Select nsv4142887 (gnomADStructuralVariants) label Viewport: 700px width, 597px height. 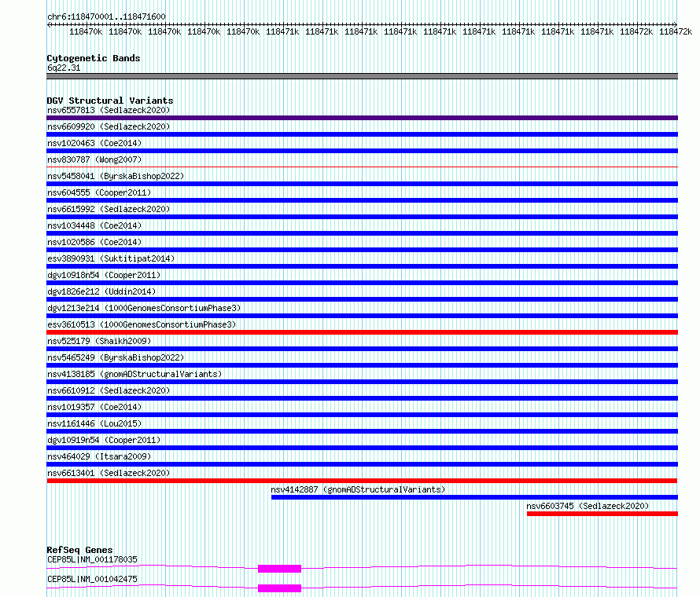tap(358, 489)
